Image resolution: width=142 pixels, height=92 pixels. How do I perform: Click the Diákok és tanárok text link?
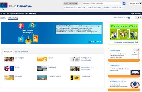(54, 76)
